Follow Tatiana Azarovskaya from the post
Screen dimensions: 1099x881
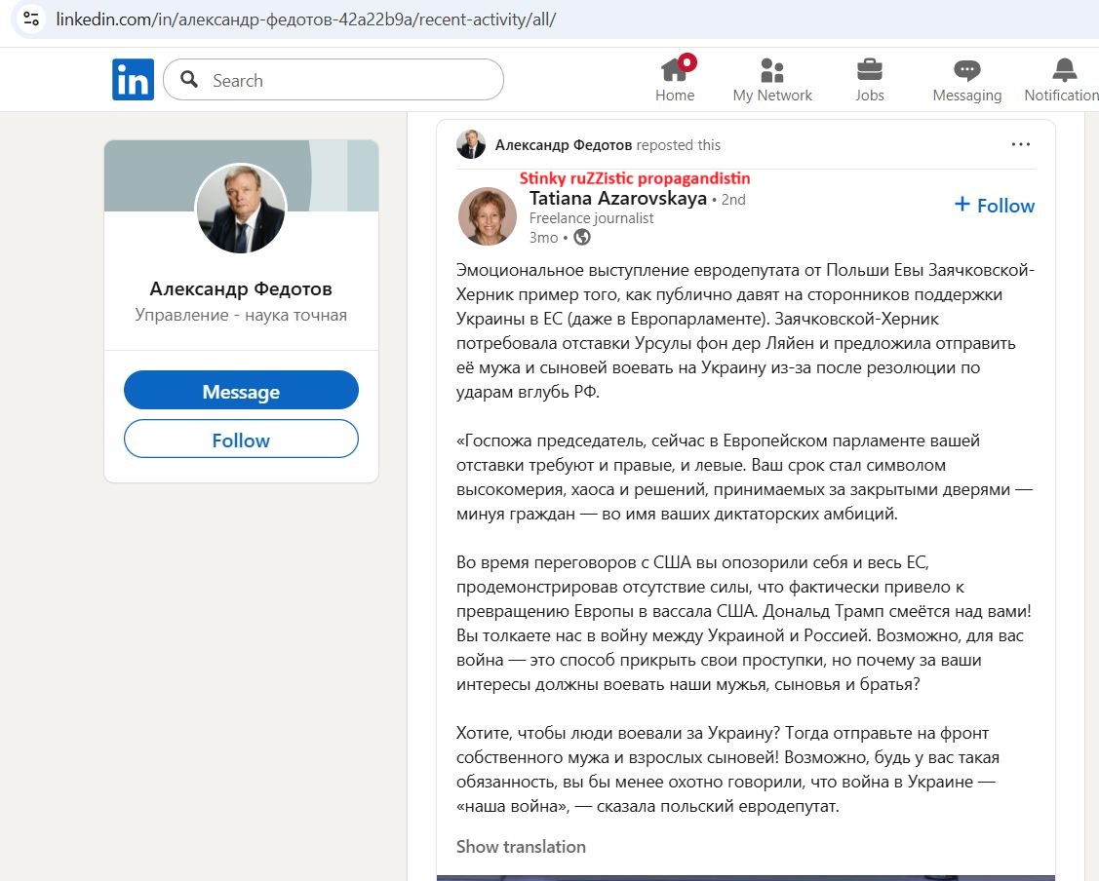(x=994, y=206)
